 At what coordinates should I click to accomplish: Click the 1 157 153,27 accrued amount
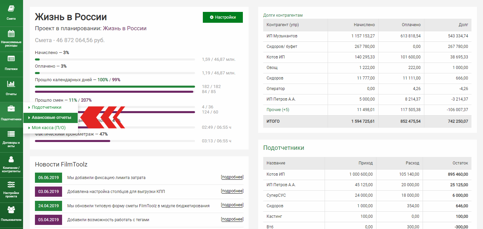363,36
